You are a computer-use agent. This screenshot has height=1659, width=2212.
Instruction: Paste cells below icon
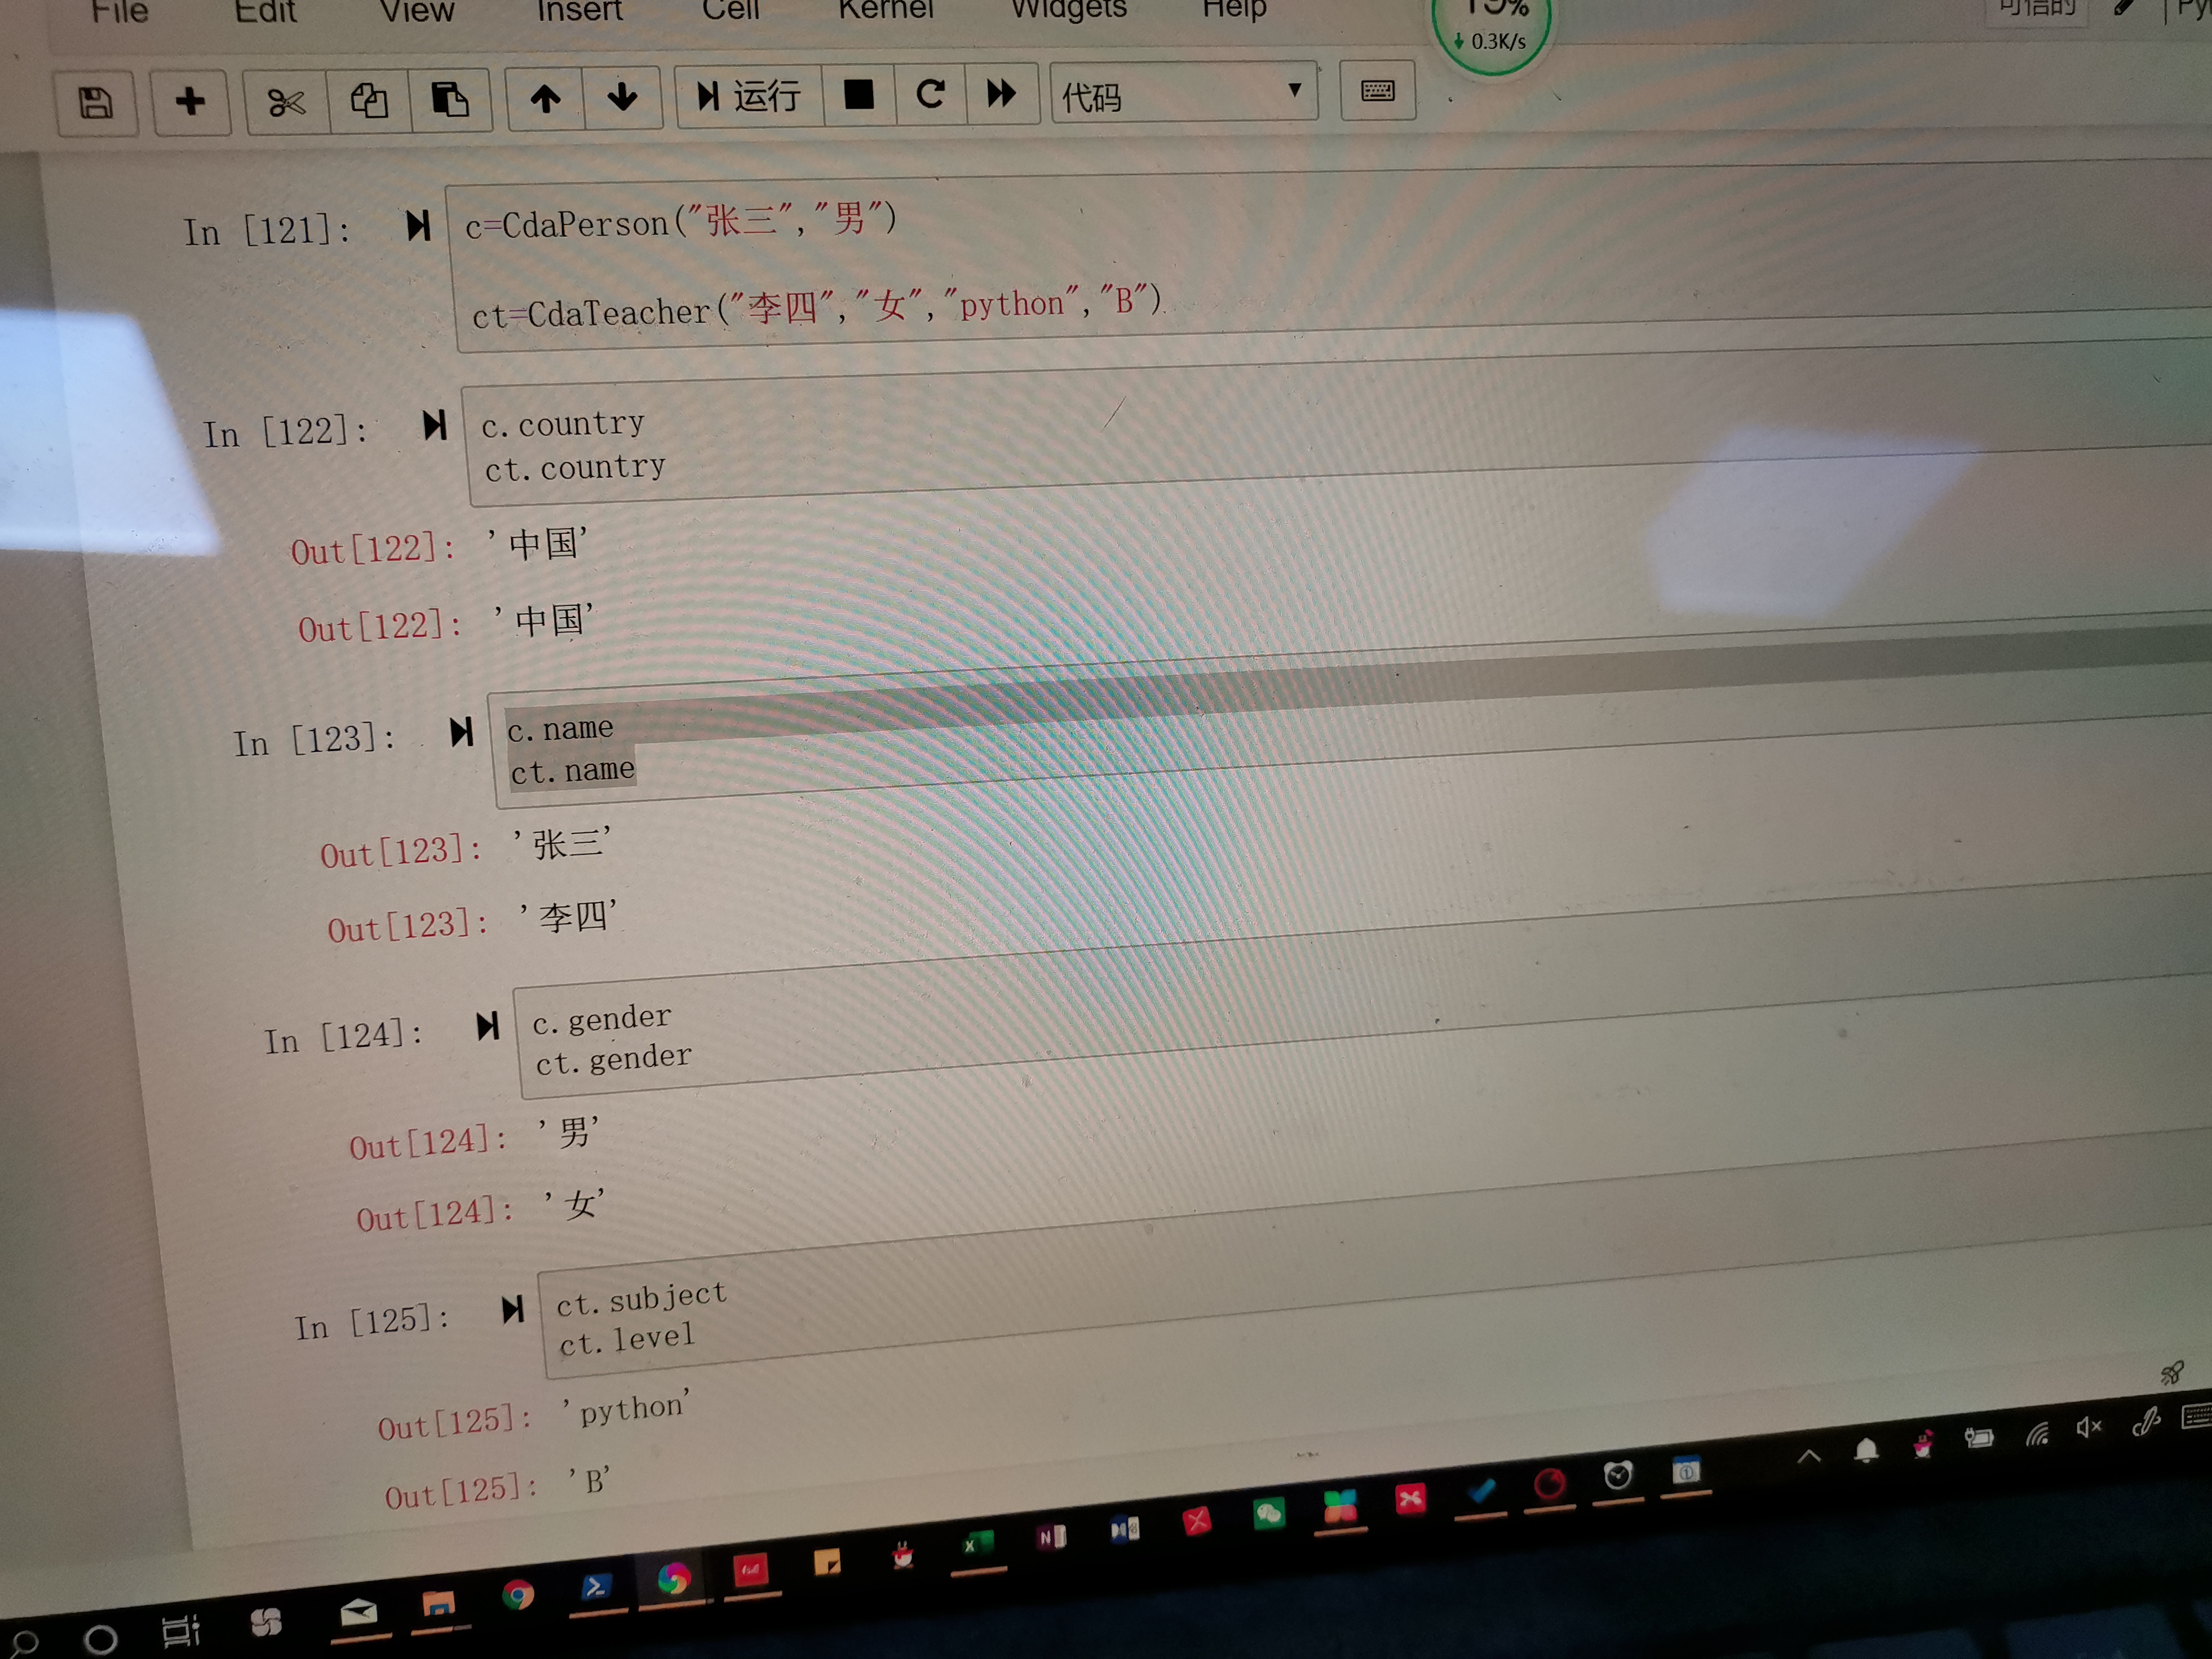point(450,99)
